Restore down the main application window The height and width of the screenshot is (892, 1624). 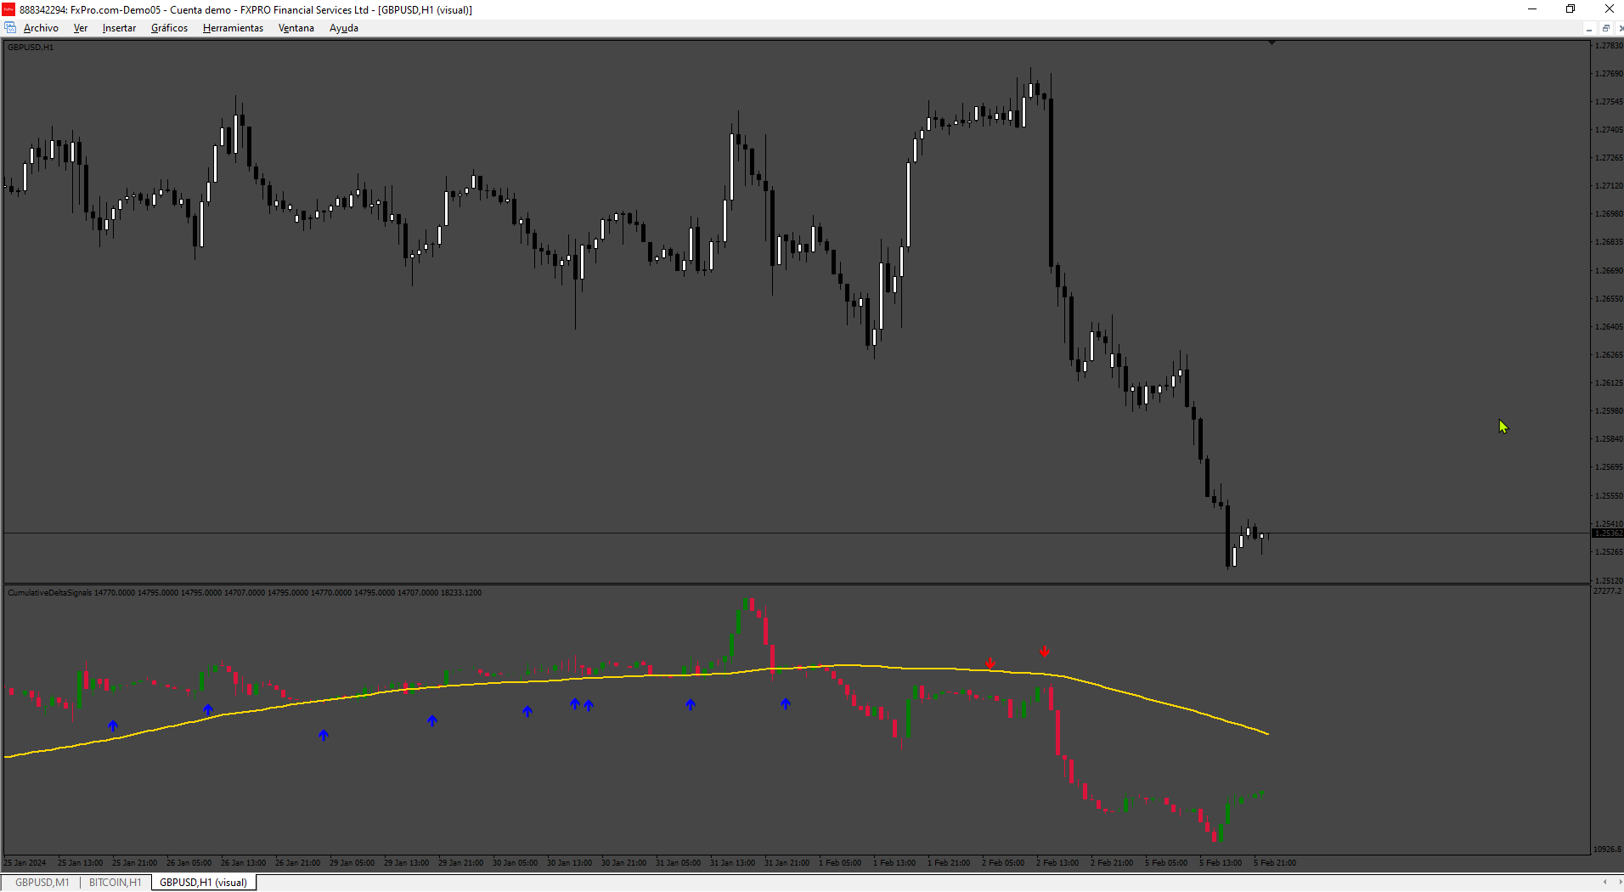1570,9
